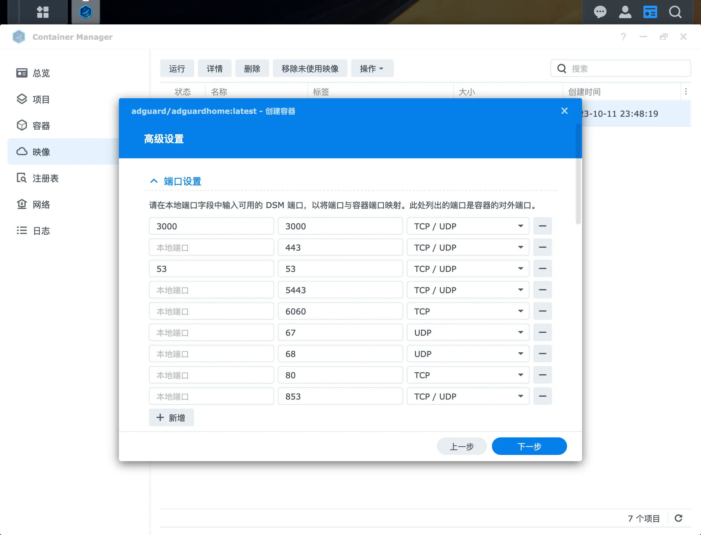The width and height of the screenshot is (701, 535).
Task: Open protocol dropdown for port 853
Action: click(468, 396)
